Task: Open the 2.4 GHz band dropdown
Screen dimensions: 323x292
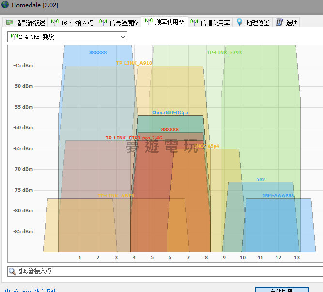Action: (x=67, y=37)
